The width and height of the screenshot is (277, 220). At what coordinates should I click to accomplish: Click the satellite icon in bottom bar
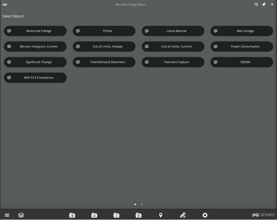183,215
